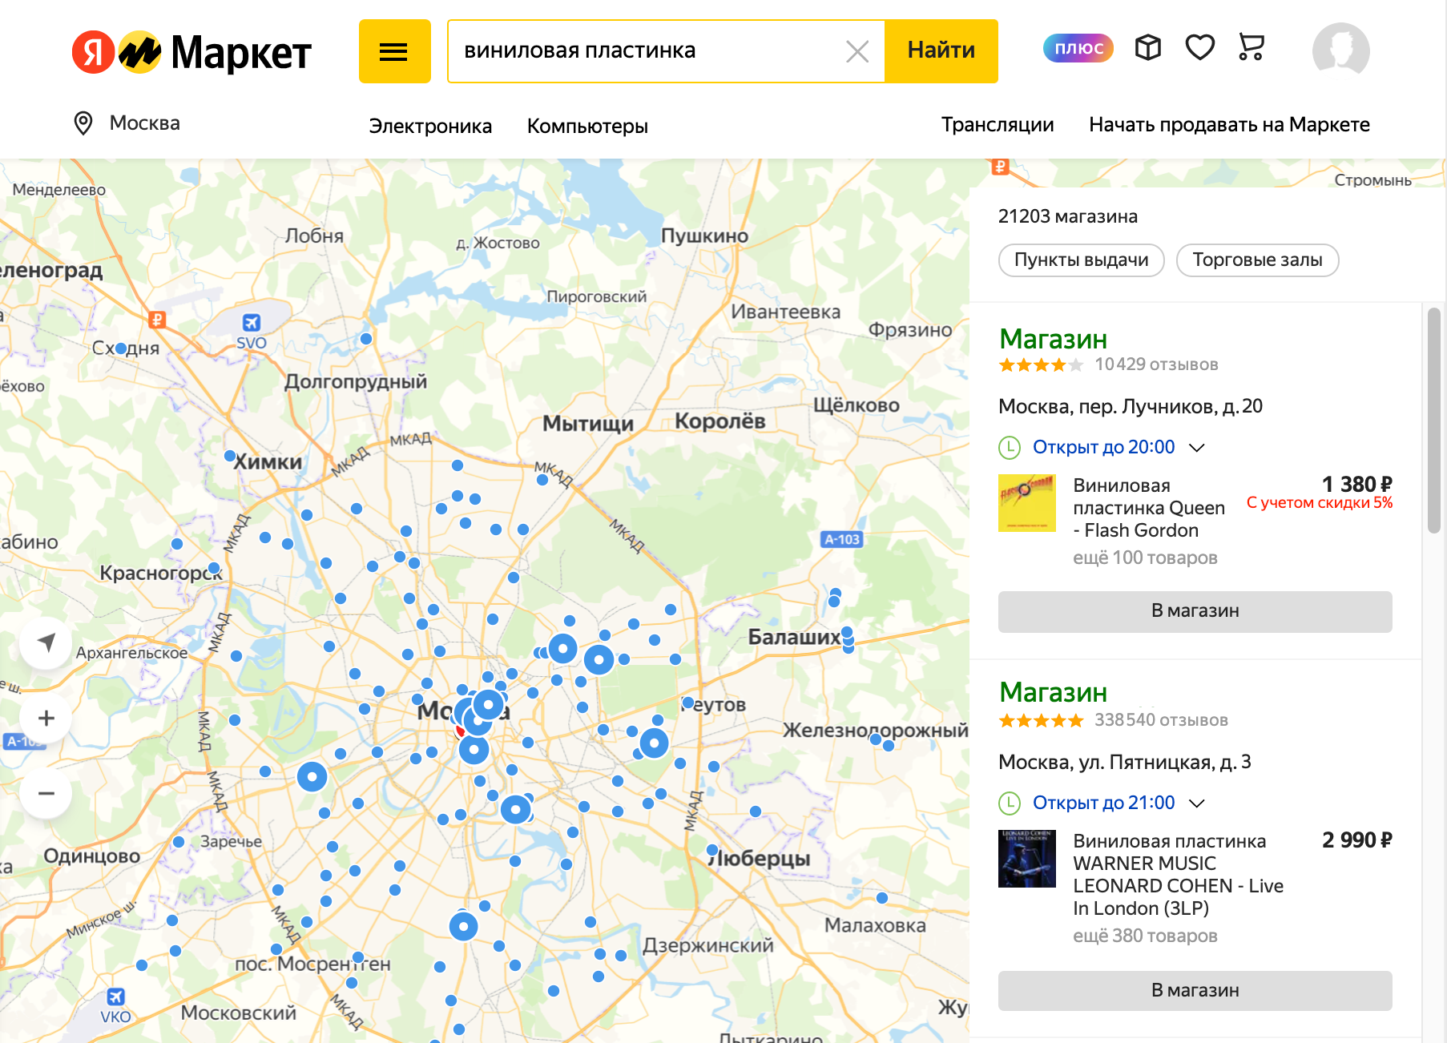
Task: Click the results list scrollbar
Action: (1433, 421)
